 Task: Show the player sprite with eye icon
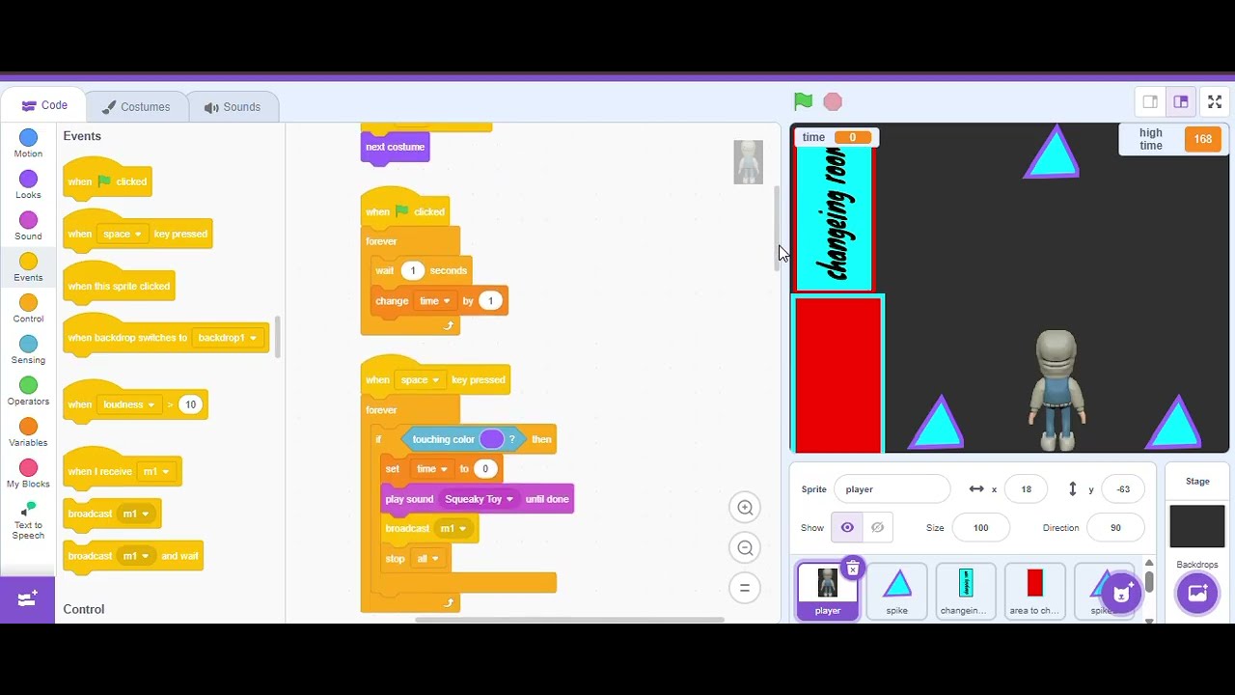[x=847, y=528]
